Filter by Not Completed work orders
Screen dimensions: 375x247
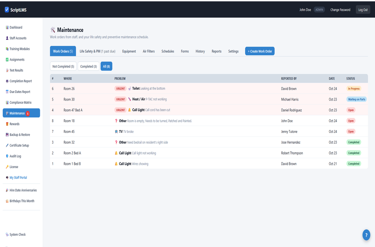[63, 66]
